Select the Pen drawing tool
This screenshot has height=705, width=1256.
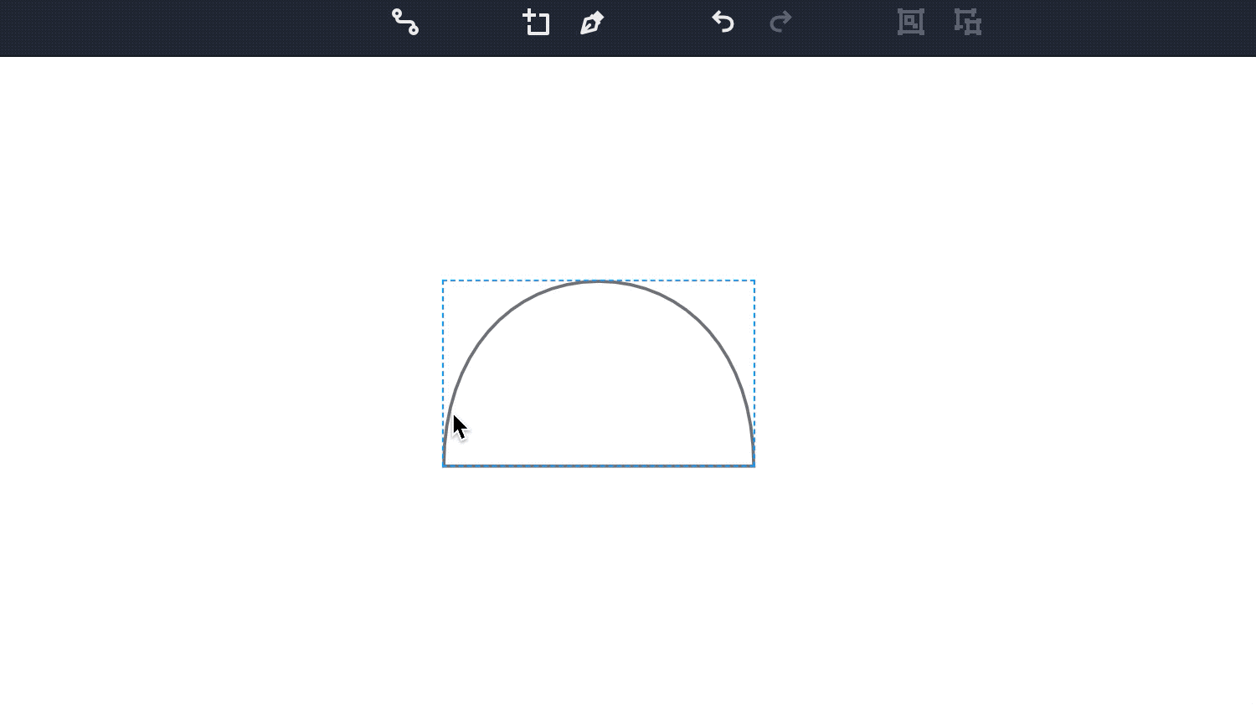click(x=592, y=23)
